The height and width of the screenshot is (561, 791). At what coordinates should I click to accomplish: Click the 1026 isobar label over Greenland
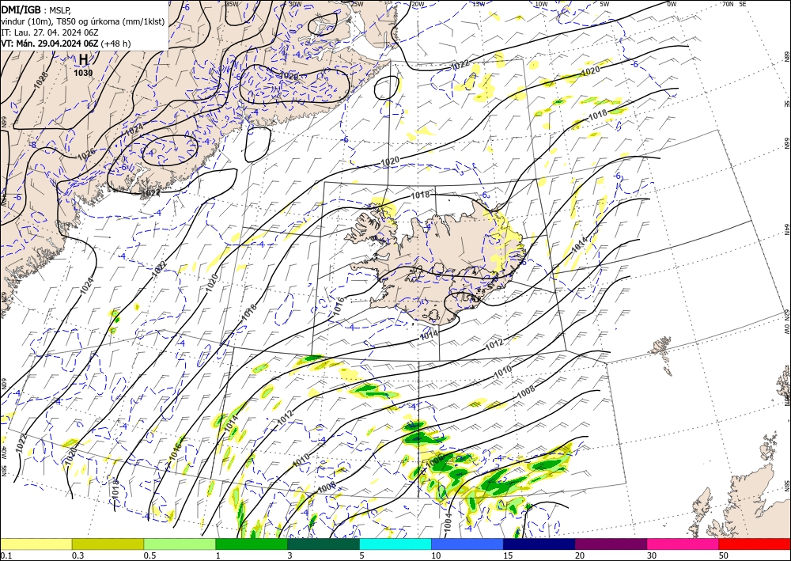tap(86, 155)
